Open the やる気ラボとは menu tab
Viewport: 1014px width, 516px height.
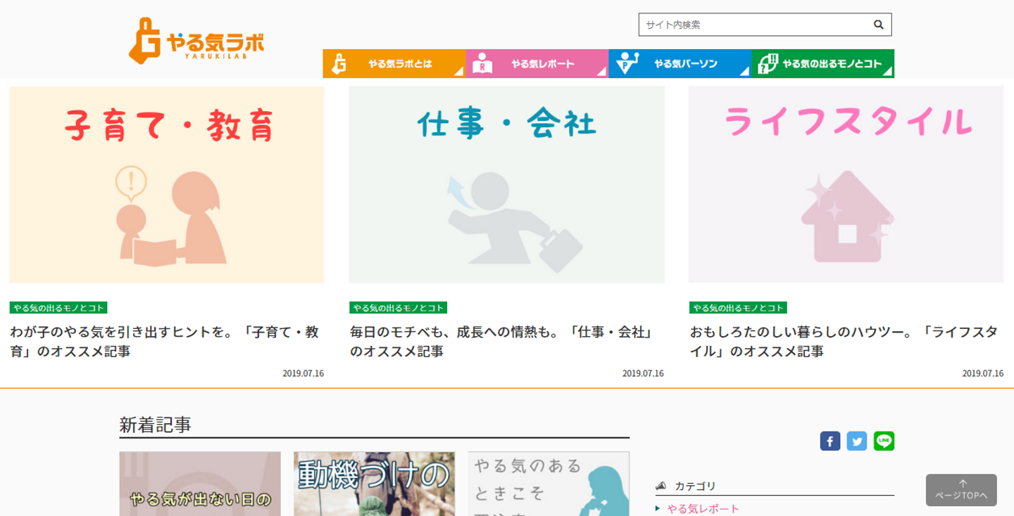[x=394, y=63]
